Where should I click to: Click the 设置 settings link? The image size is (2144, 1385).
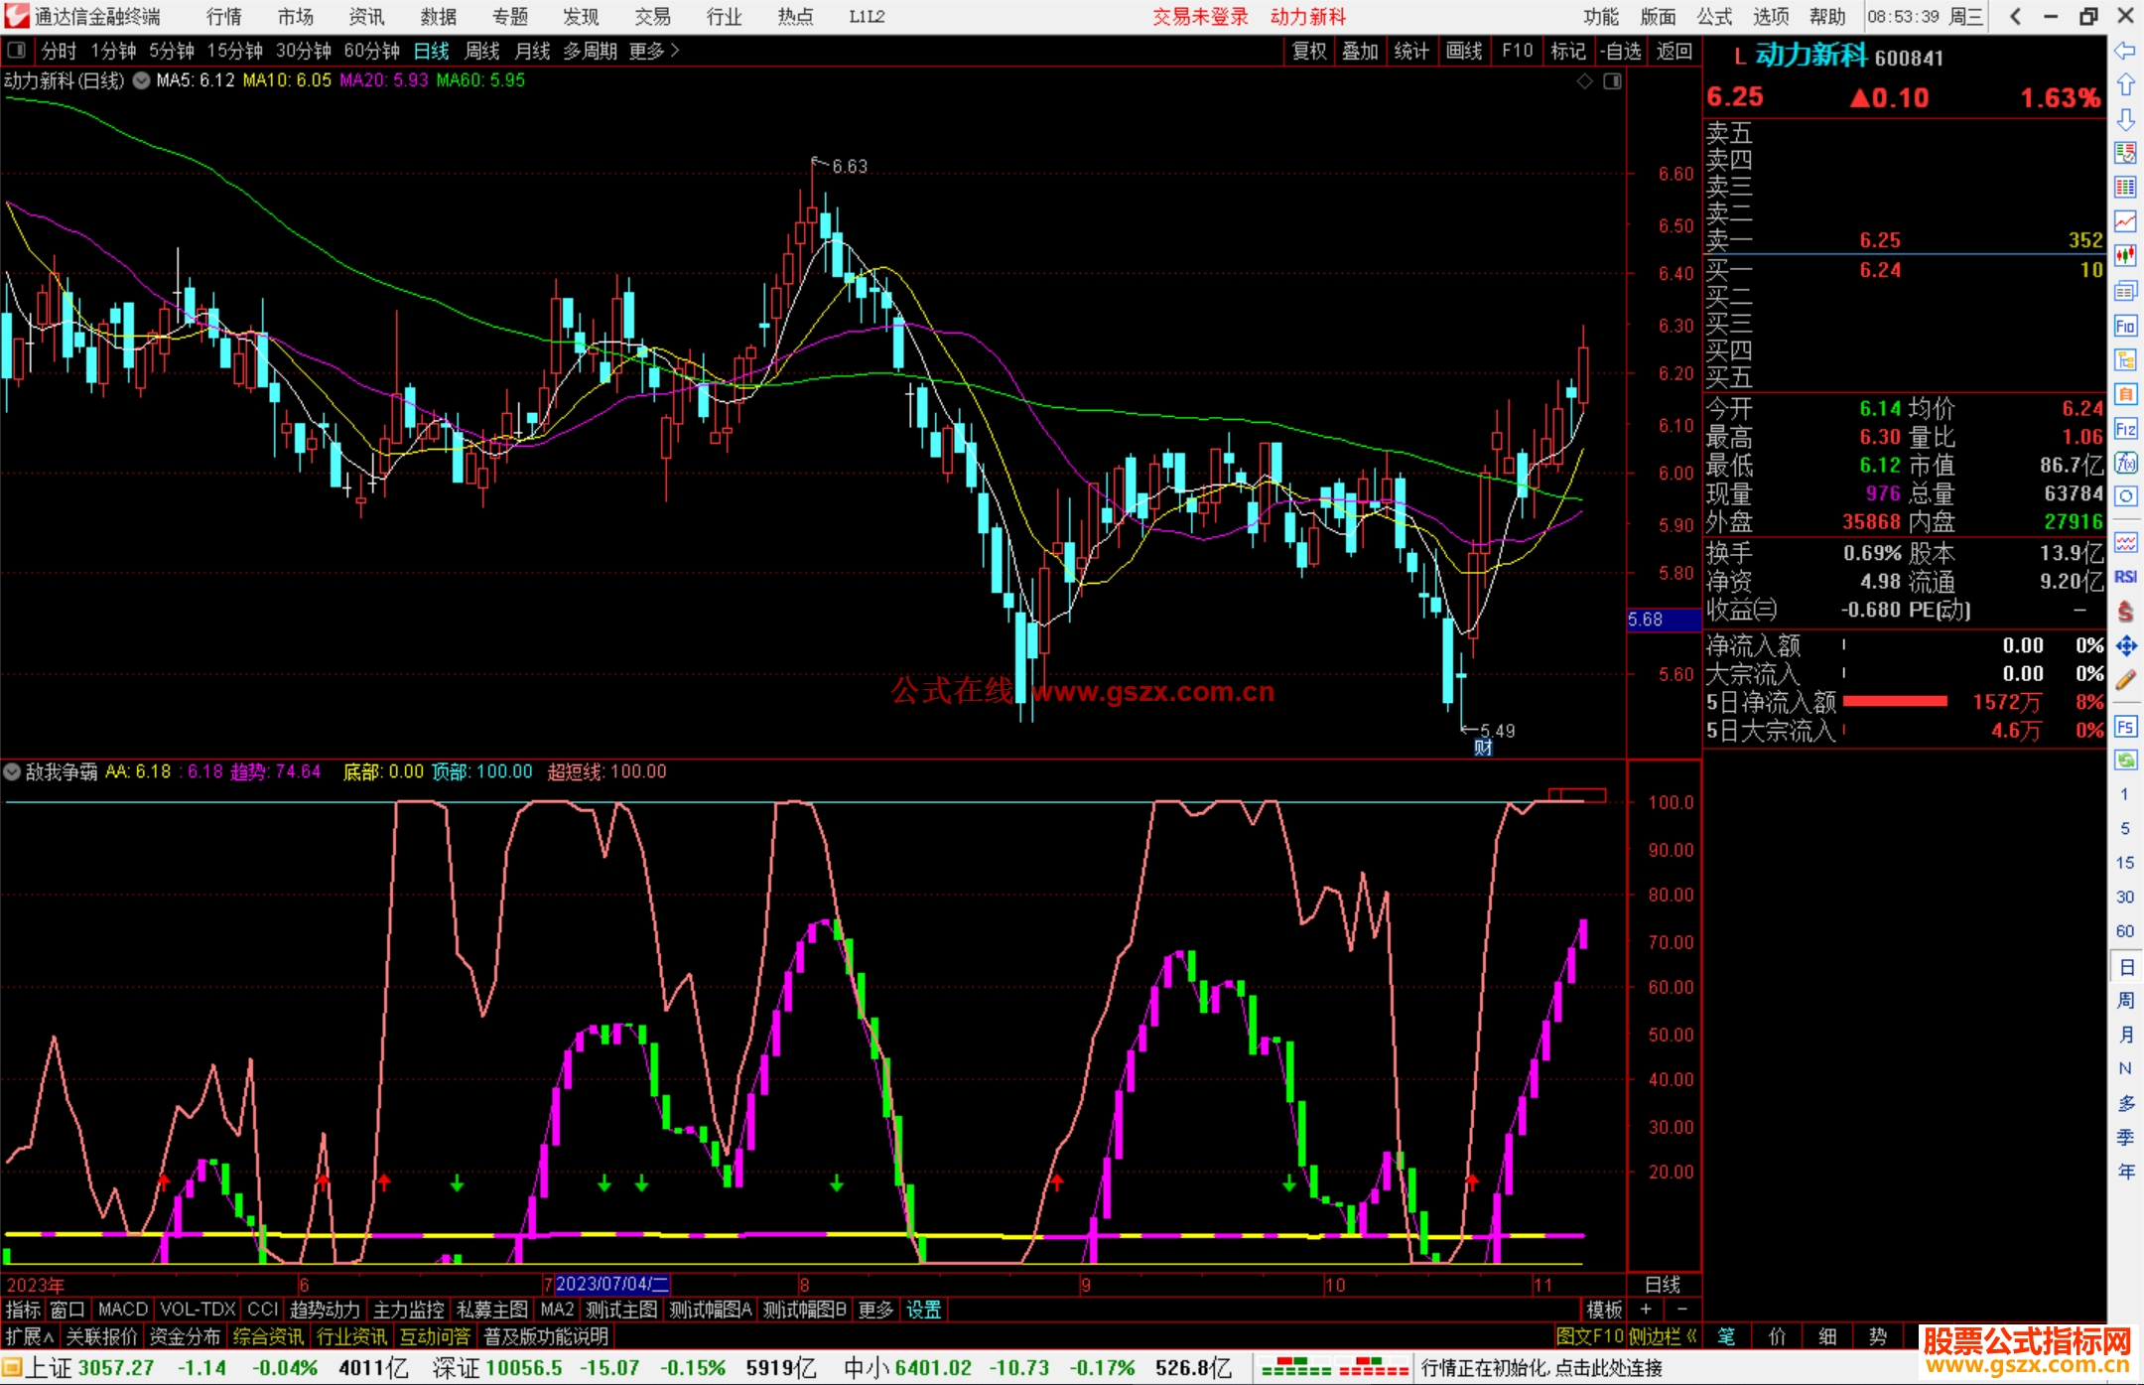923,1310
